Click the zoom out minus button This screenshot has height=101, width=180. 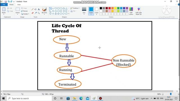[x=163, y=94]
